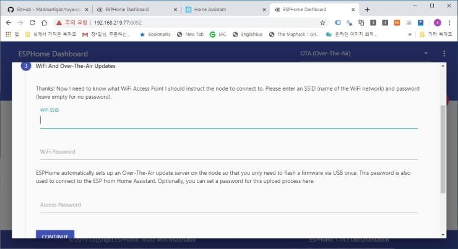Screen dimensions: 458x249
Task: Click the dialog scrollbar down arrow
Action: click(x=443, y=235)
